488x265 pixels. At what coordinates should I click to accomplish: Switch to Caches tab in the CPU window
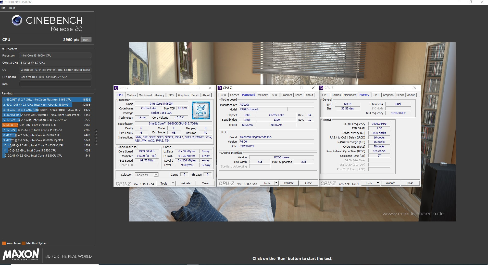pyautogui.click(x=131, y=95)
